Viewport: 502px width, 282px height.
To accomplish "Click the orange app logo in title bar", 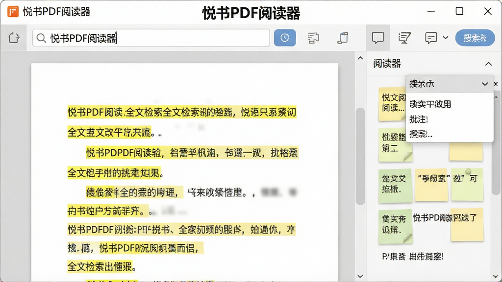I will coord(13,12).
